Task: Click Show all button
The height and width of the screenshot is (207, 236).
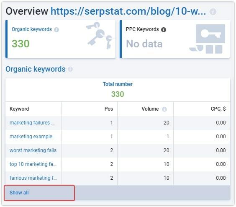Action: [39, 193]
